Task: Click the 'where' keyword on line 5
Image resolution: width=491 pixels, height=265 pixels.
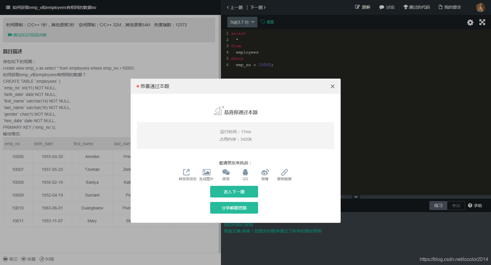Action: click(237, 59)
